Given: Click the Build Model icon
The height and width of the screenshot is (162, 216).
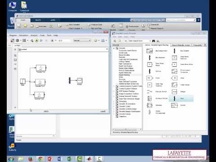Looking at the screenshot, I should (x=103, y=40).
